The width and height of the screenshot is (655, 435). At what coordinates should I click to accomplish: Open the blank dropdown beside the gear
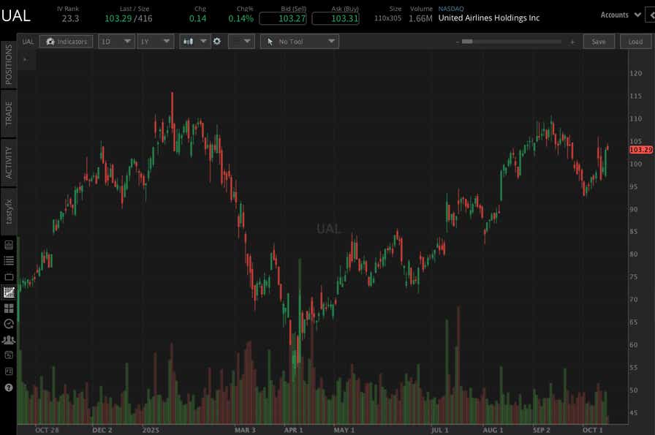241,42
